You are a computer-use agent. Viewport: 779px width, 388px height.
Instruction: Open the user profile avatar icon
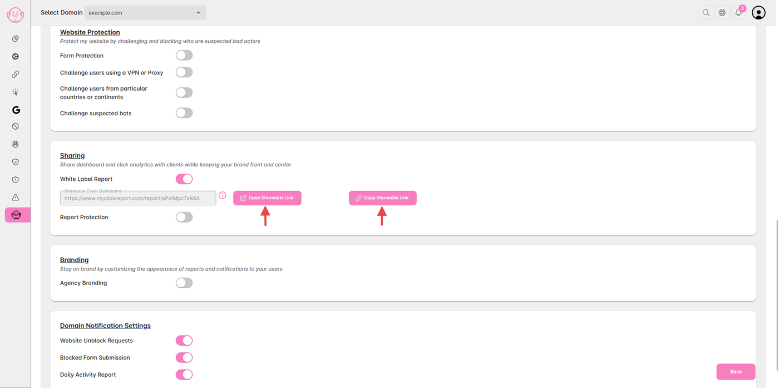[758, 12]
